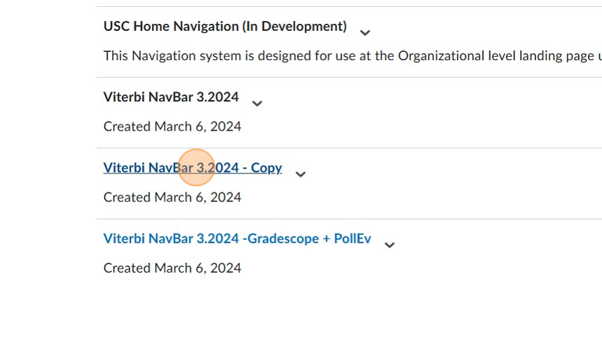Click the creation date under Gradescope + PollEv navbar
Screen dimensions: 602x337
[x=172, y=268]
